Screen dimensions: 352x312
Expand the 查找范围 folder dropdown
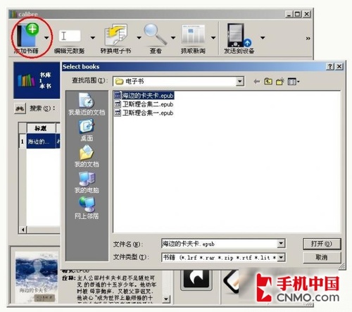coord(239,82)
